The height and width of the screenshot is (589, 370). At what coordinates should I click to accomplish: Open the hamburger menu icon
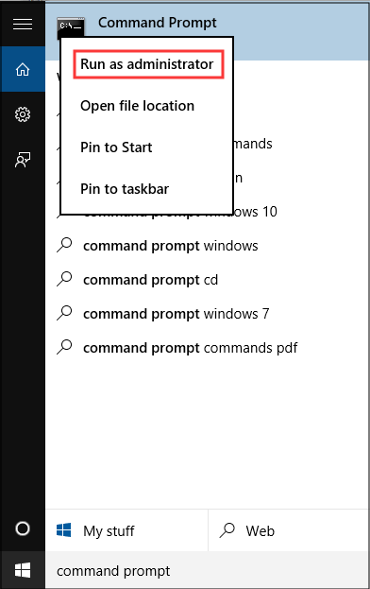click(x=23, y=25)
